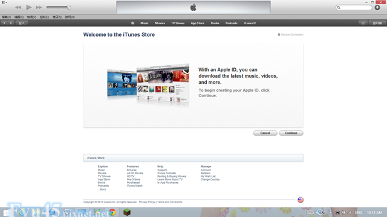
Task: Open TV Shows link under Explore
Action: (x=104, y=177)
